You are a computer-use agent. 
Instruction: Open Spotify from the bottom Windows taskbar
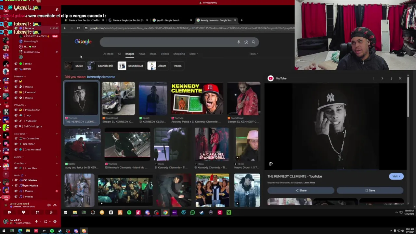click(52, 231)
